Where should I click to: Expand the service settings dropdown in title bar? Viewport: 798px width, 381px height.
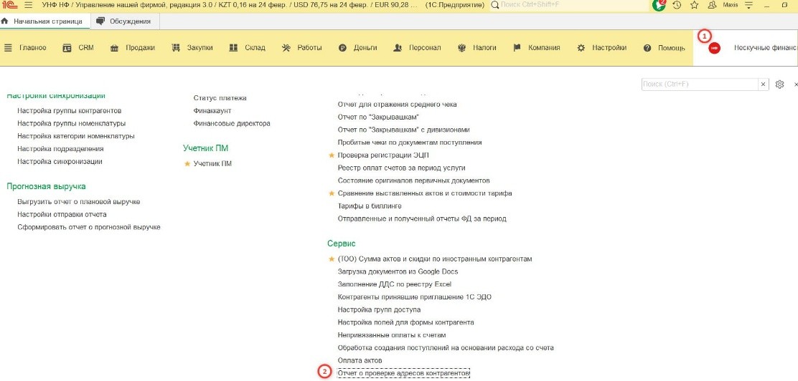point(749,5)
